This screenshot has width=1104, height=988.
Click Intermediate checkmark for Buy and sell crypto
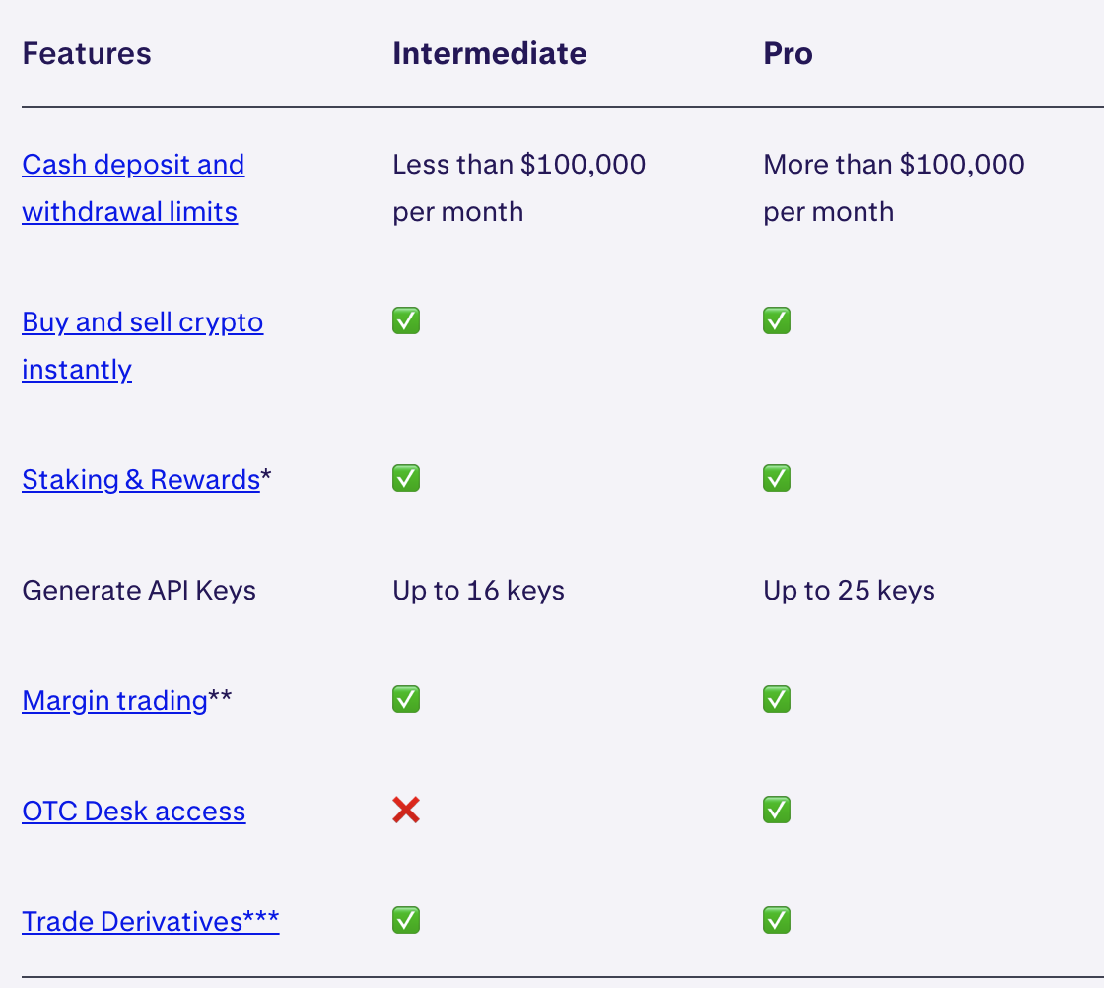click(406, 320)
